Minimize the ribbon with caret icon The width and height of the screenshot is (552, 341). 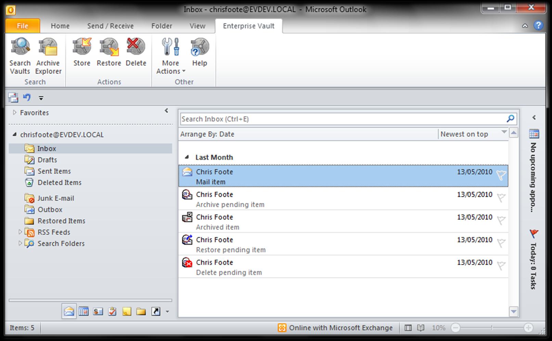525,26
